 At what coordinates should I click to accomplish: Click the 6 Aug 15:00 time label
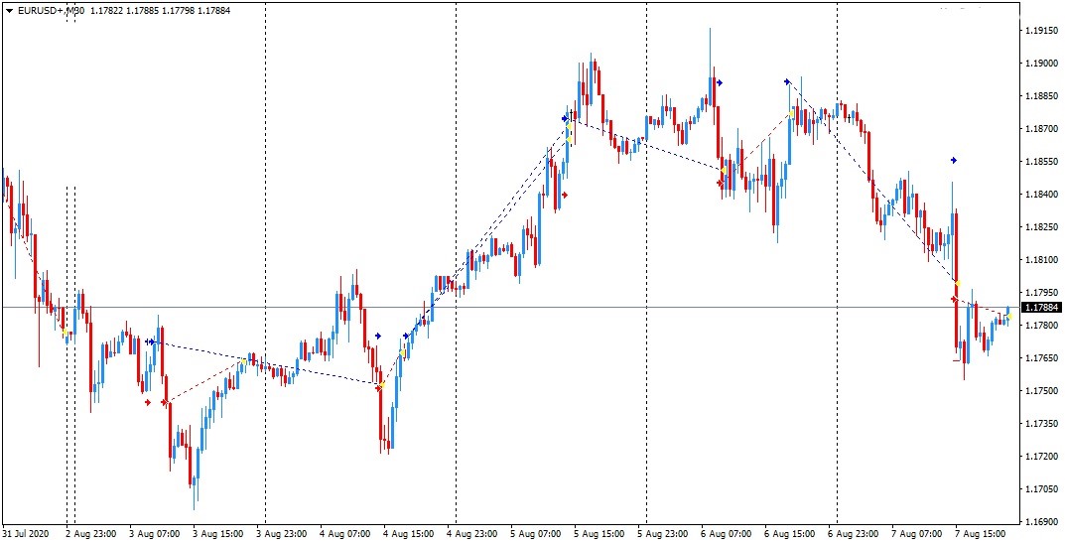pyautogui.click(x=790, y=534)
